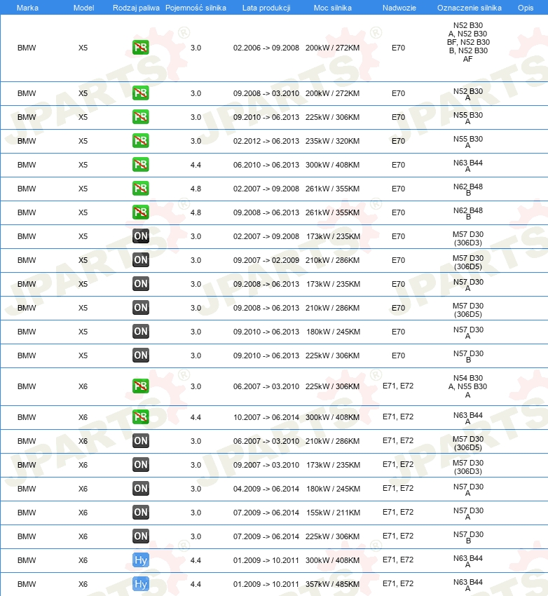Select the ON icon in the X6 09.2007 -> 03.2010 row

(x=141, y=464)
